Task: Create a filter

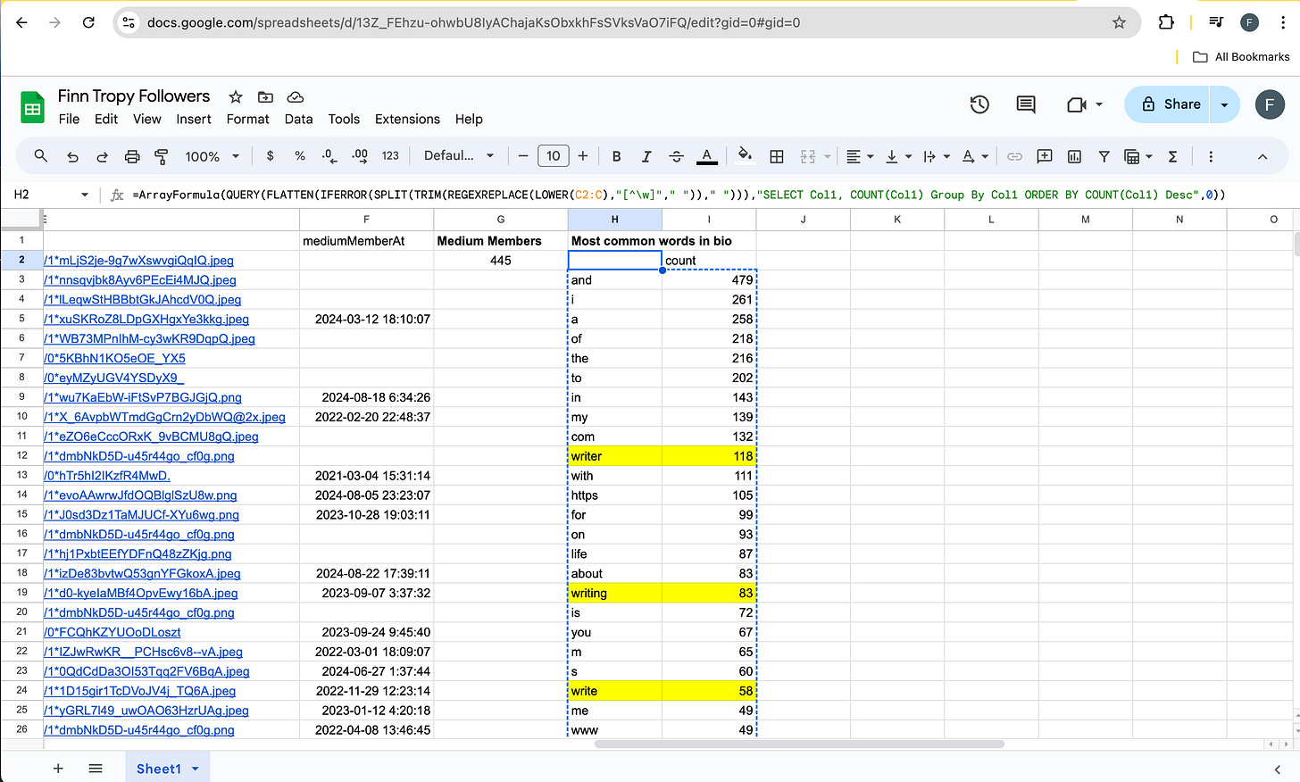Action: (1104, 156)
